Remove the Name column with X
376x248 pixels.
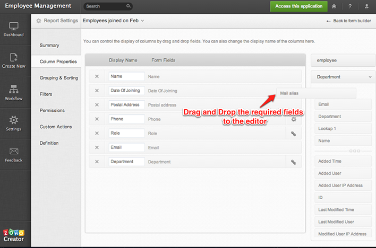(97, 76)
